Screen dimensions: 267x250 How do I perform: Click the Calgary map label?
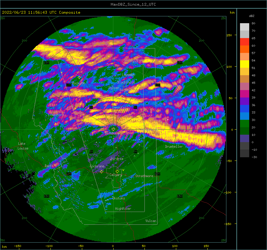click(x=116, y=175)
